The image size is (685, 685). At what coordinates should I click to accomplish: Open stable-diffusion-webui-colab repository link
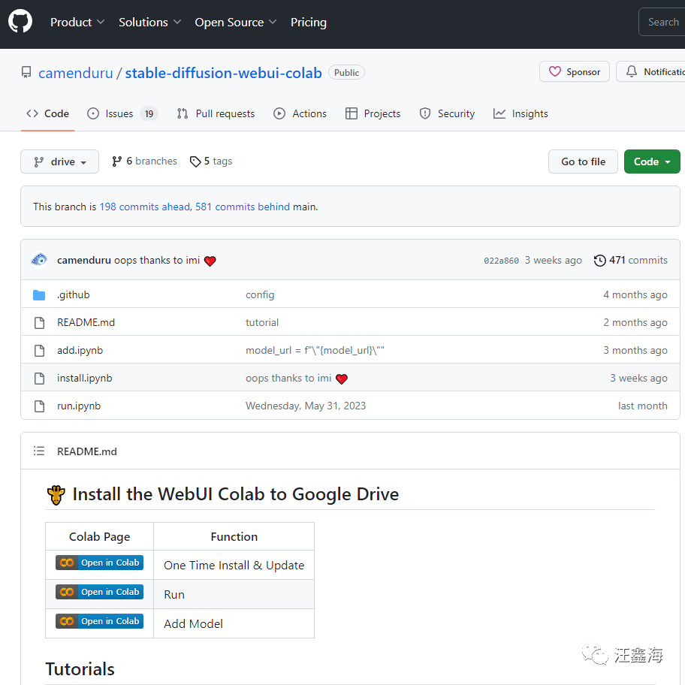[223, 73]
